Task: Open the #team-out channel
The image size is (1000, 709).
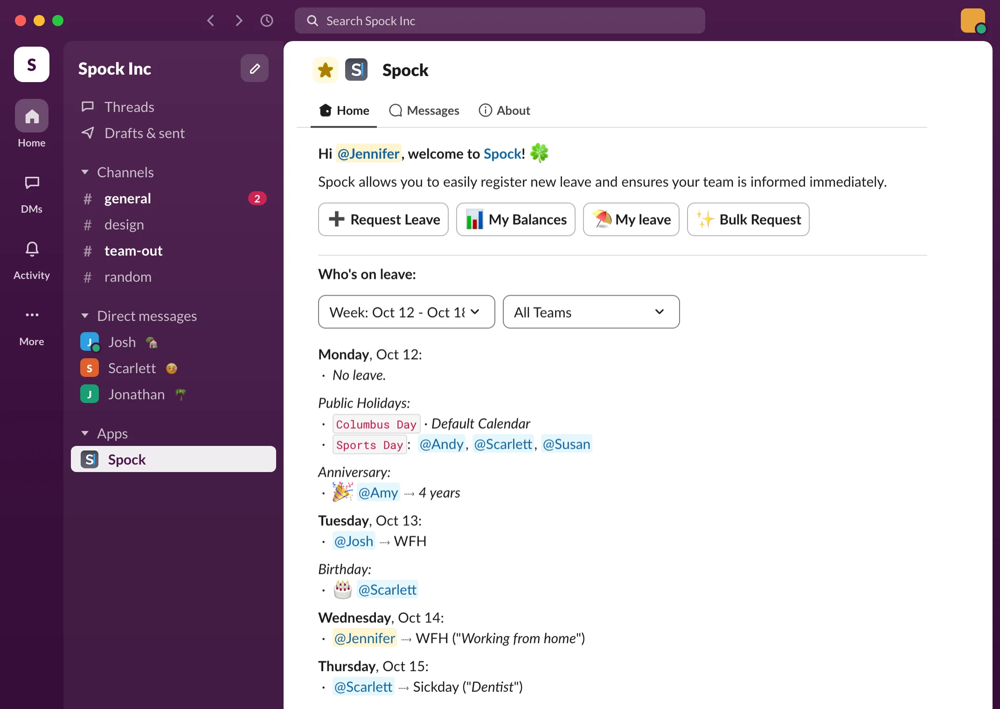Action: tap(174, 250)
